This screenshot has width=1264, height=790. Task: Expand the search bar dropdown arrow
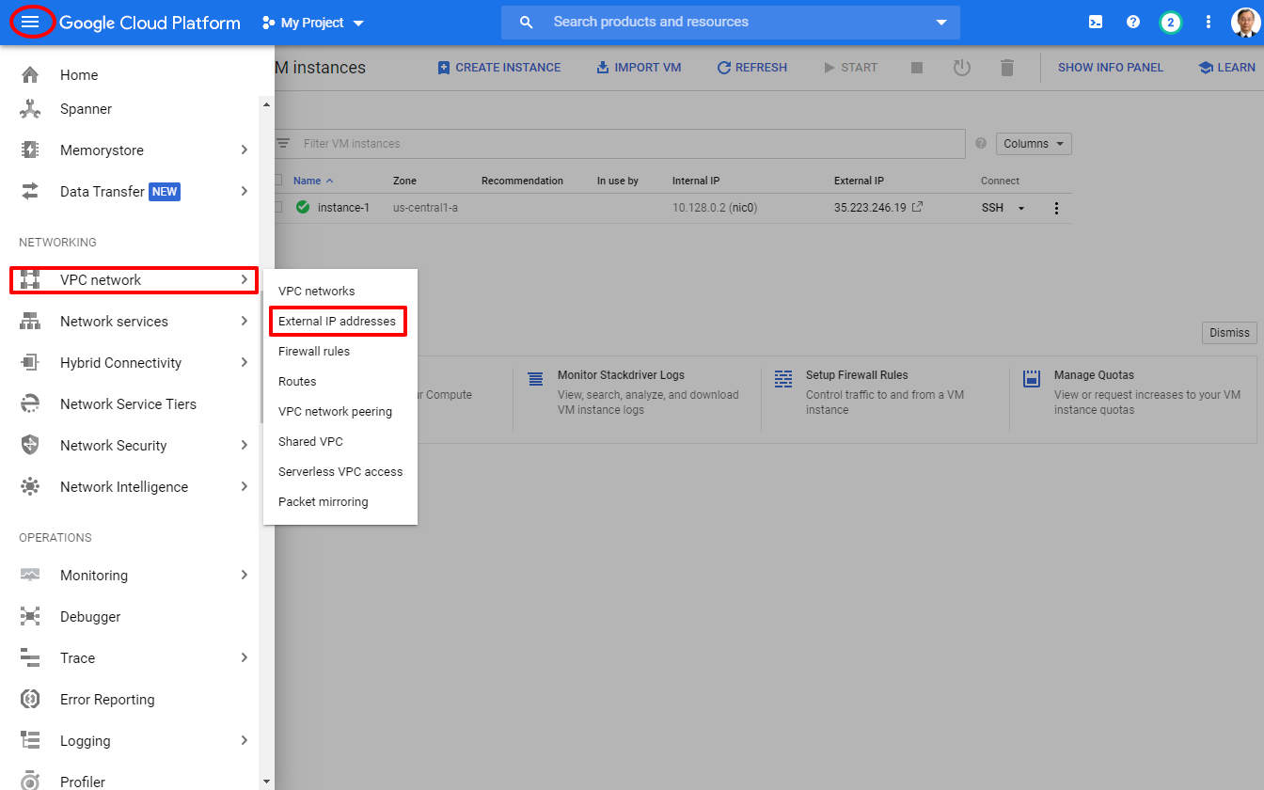coord(941,23)
